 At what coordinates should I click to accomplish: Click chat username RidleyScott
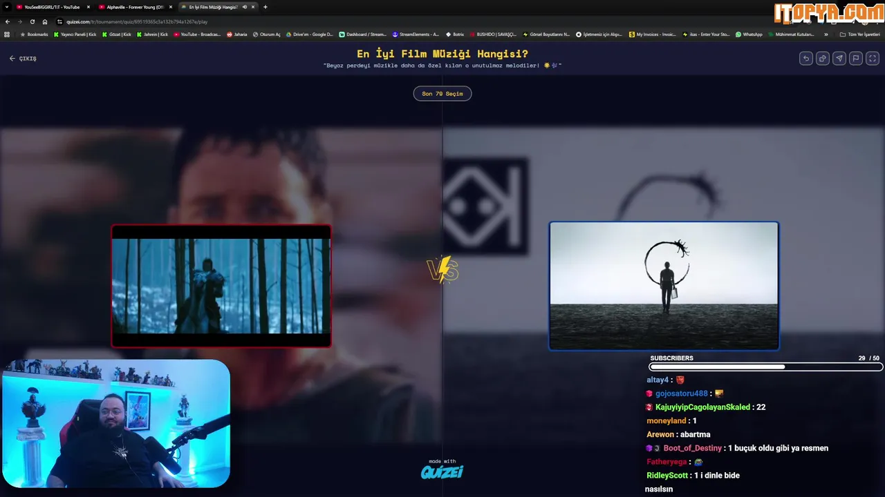click(667, 476)
